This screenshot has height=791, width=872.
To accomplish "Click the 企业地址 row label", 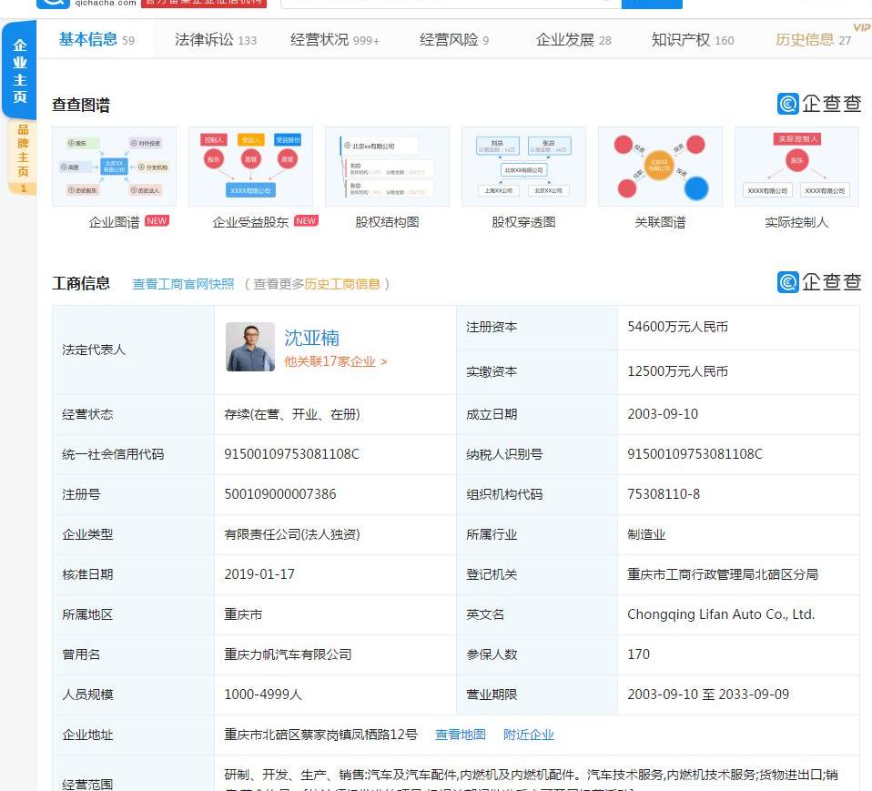I will tap(87, 735).
